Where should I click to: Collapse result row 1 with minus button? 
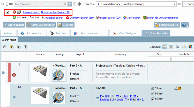3,73
